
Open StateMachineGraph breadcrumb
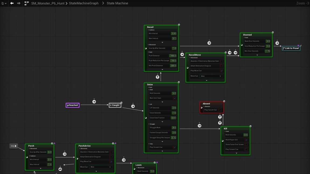(84, 3)
